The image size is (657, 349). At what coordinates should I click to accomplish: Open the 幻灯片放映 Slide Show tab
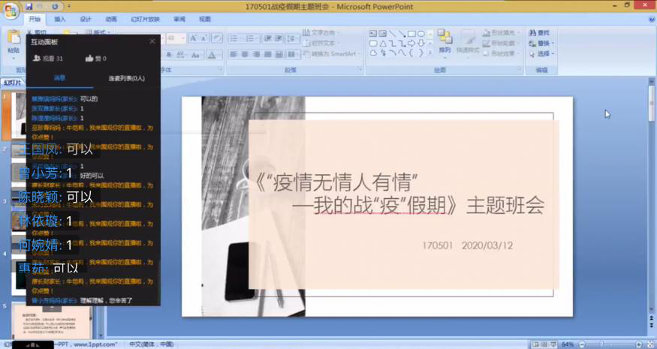point(143,19)
